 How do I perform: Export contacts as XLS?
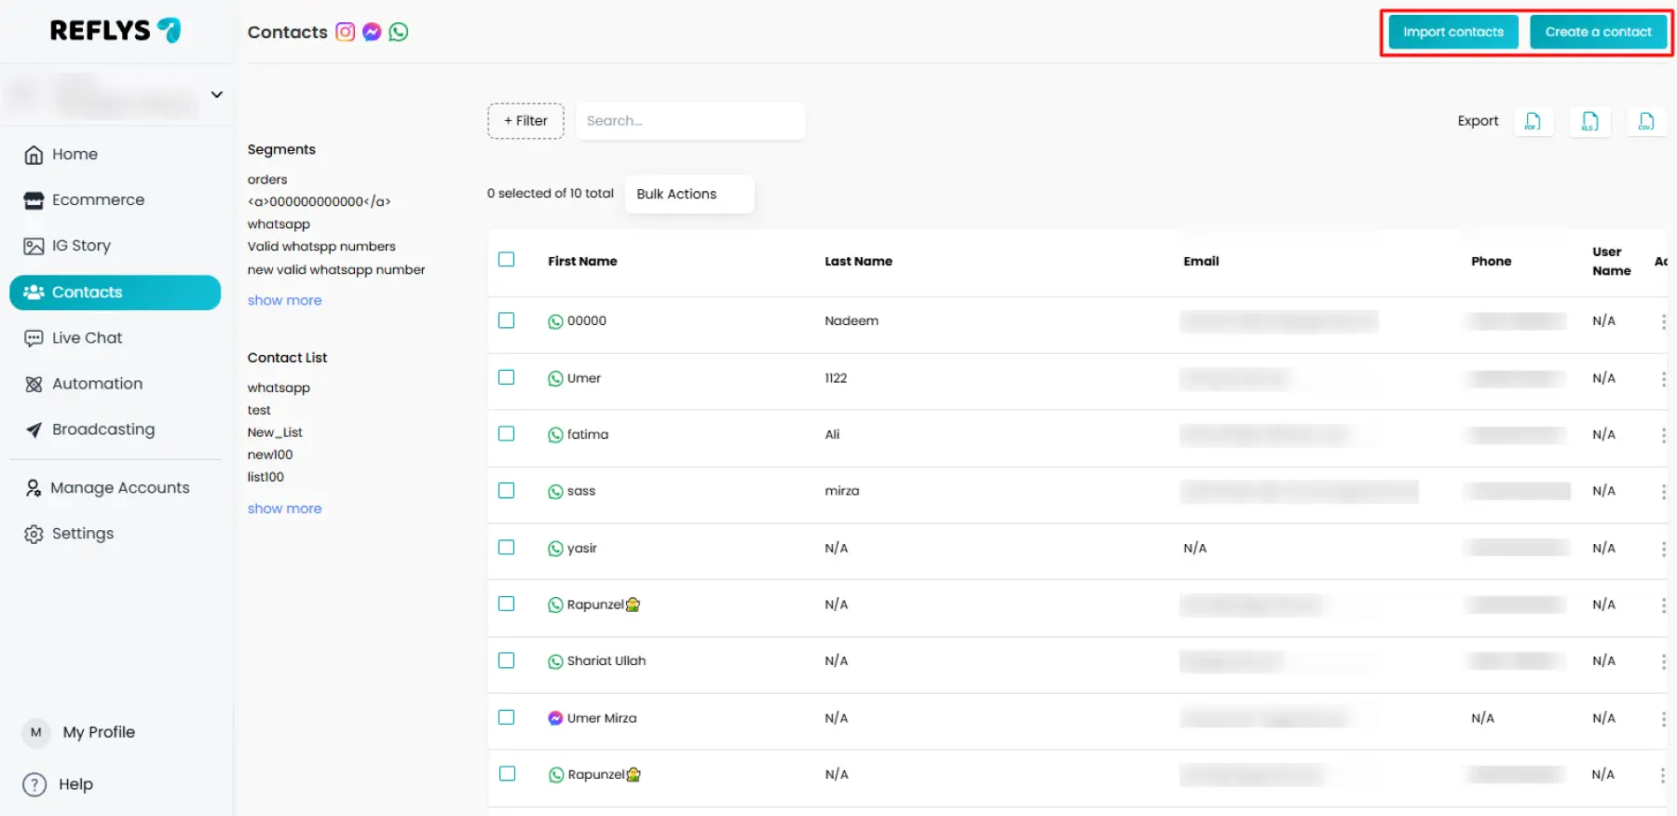1589,121
